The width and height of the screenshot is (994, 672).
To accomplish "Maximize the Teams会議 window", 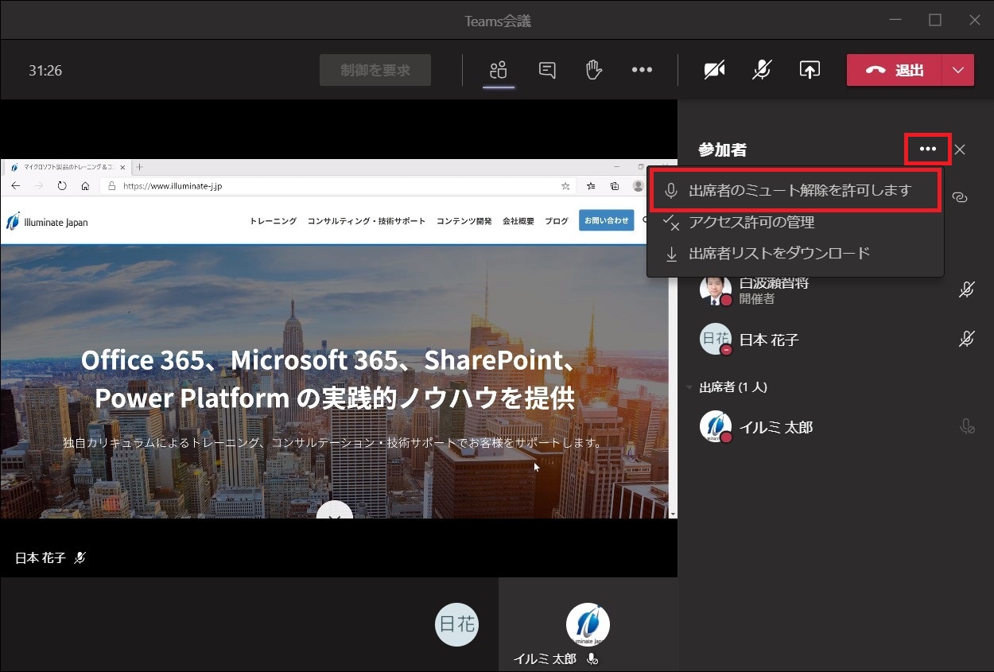I will coord(935,20).
